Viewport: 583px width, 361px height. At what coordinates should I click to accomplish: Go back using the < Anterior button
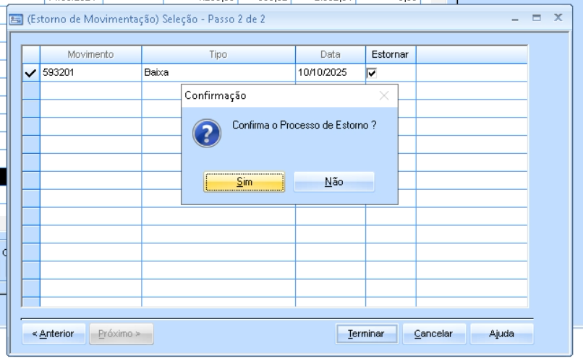click(55, 334)
